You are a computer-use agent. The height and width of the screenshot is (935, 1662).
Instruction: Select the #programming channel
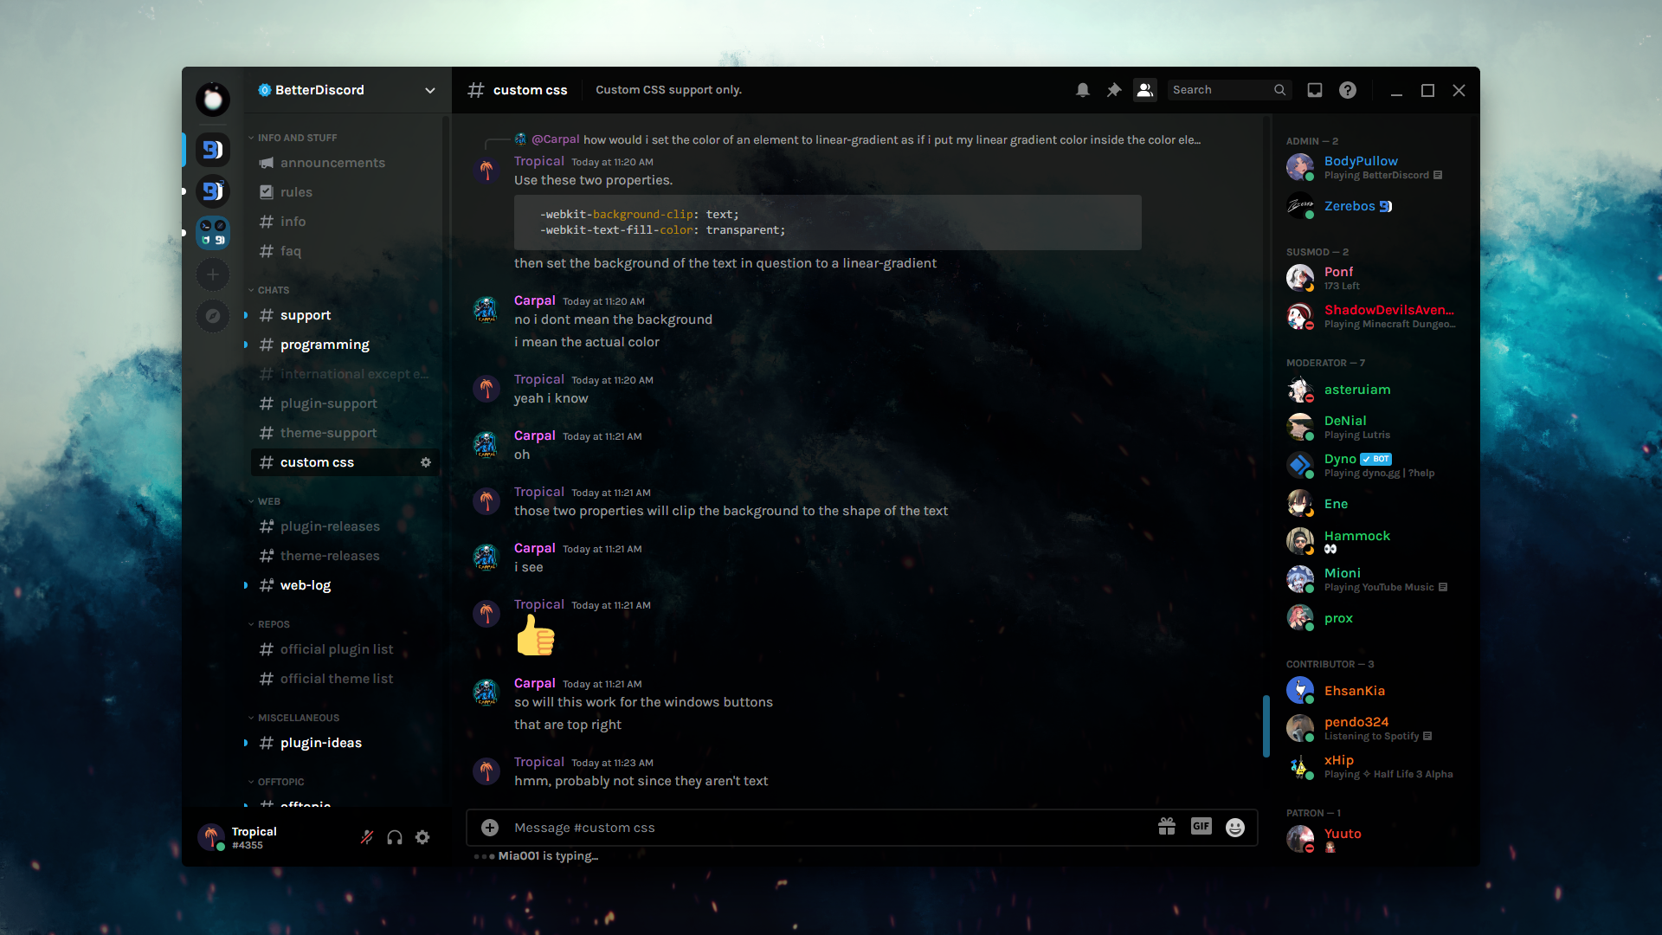click(325, 344)
